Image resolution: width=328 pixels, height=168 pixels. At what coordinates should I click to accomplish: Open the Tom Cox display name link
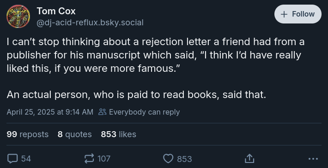56,11
